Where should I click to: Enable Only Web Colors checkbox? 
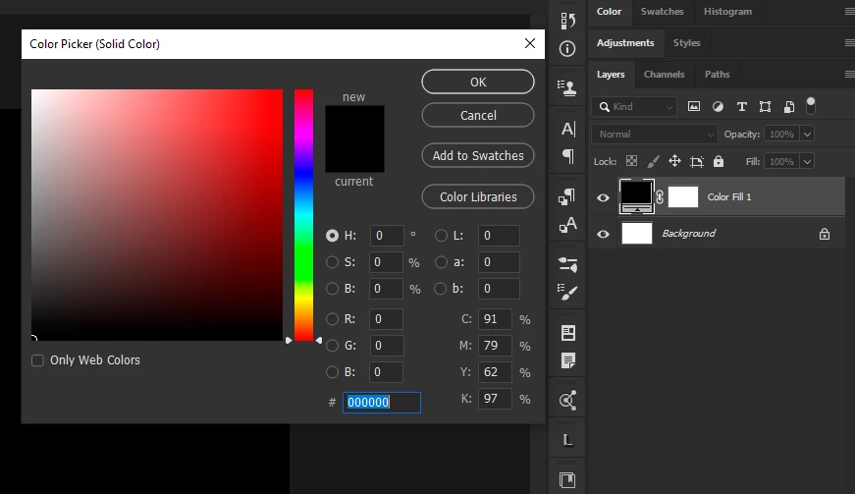pos(37,360)
